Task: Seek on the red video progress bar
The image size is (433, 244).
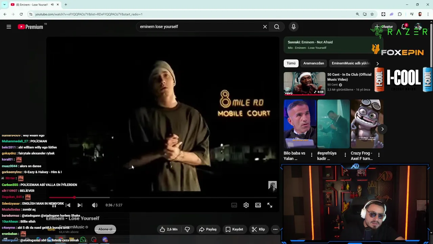Action: point(163,197)
